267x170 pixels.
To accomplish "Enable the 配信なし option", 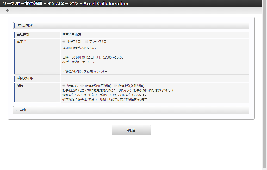I will [x=63, y=86].
